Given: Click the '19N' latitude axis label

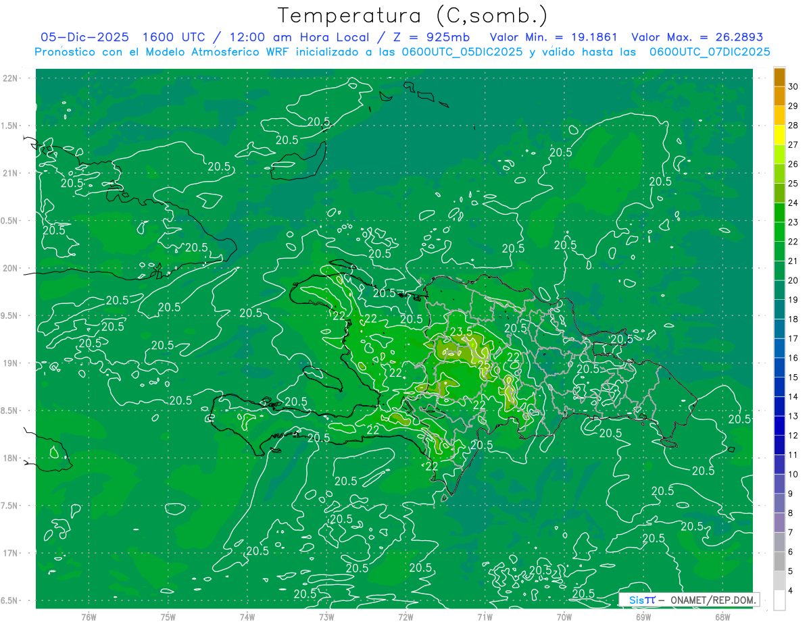Looking at the screenshot, I should pyautogui.click(x=10, y=363).
